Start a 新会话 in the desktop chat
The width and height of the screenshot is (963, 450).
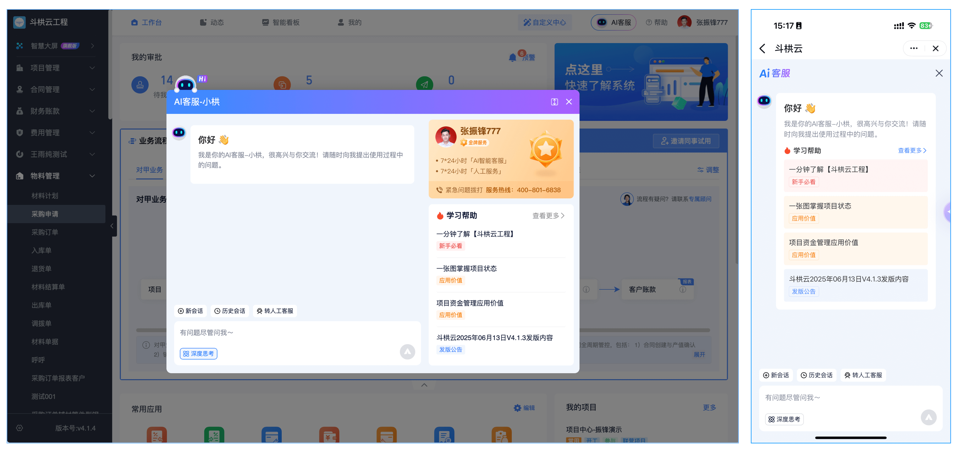tap(190, 311)
